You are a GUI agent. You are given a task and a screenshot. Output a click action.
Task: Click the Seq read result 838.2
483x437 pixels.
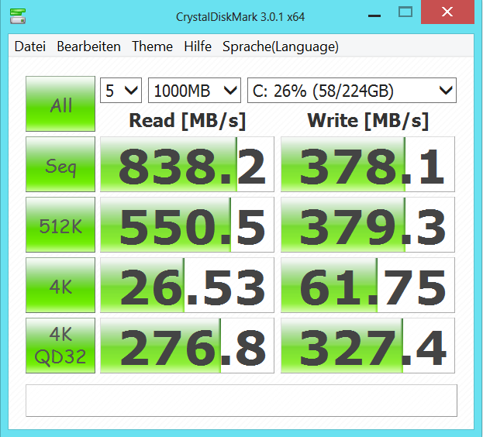point(187,164)
